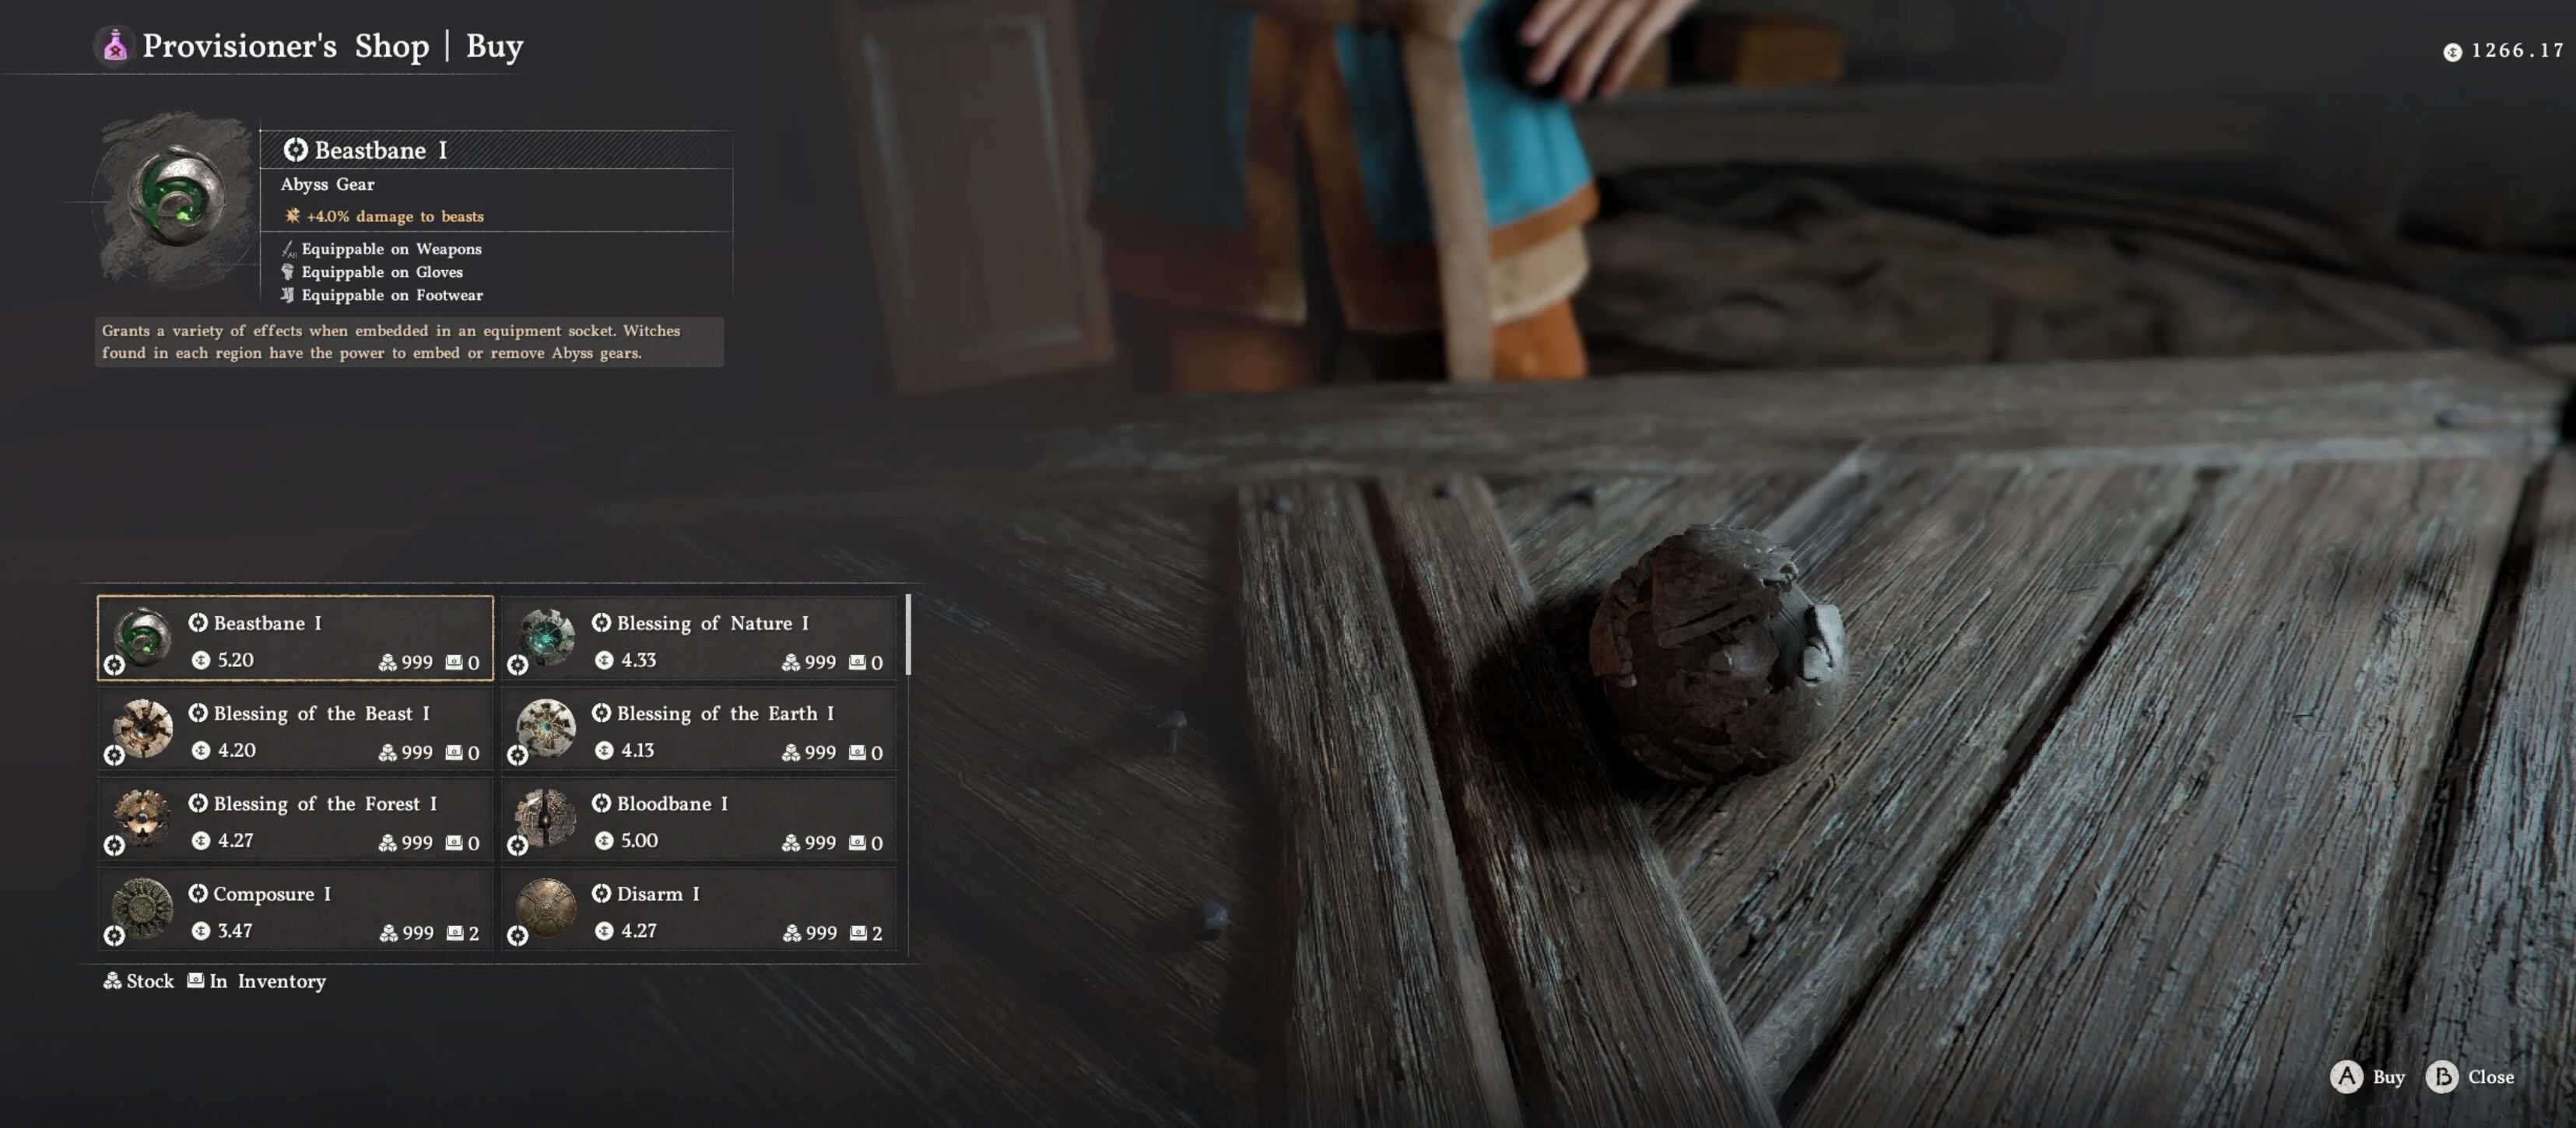Click the In Inventory legend icon below list
This screenshot has width=2576, height=1128.
[x=196, y=981]
